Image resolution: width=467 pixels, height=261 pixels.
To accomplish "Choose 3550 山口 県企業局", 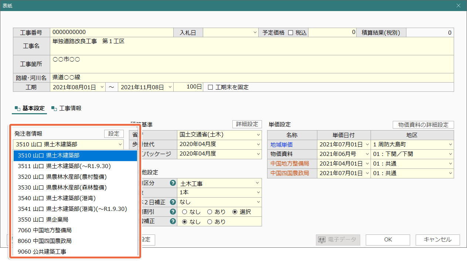I will point(75,220).
